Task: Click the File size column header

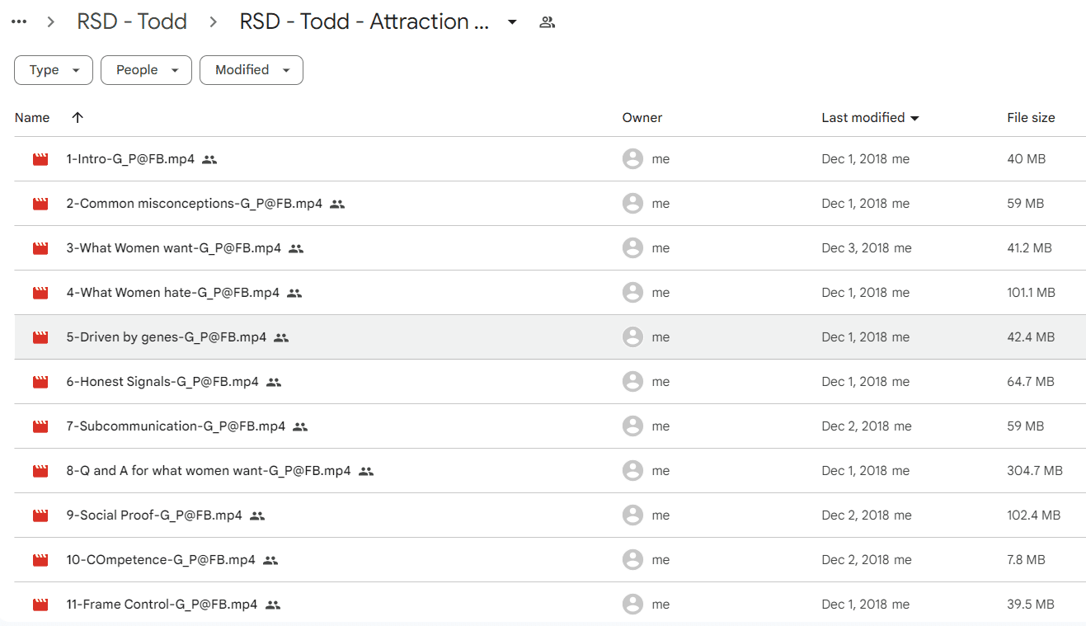Action: pos(1031,118)
